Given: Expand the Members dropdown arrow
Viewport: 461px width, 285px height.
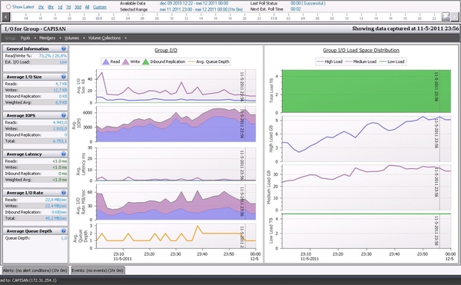Looking at the screenshot, I should (60, 38).
